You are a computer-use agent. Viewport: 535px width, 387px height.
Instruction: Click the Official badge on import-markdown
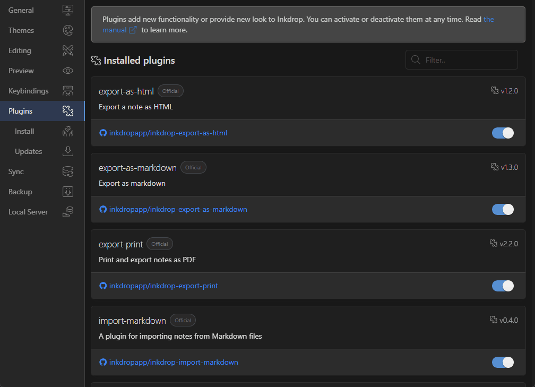183,321
